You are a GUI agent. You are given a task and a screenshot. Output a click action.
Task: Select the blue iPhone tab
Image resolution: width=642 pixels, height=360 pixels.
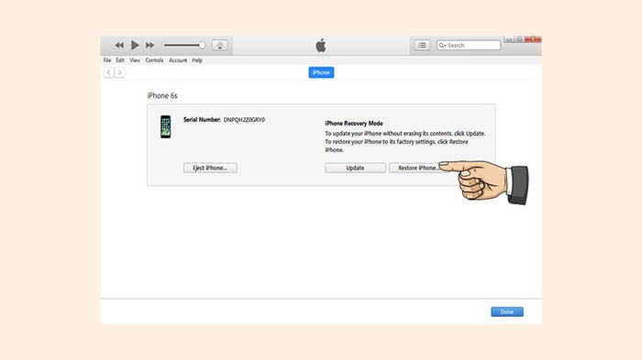tap(321, 72)
